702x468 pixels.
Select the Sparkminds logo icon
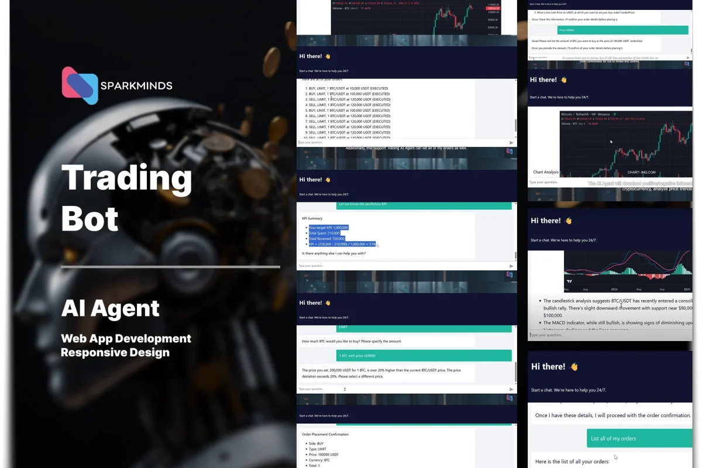[x=80, y=85]
